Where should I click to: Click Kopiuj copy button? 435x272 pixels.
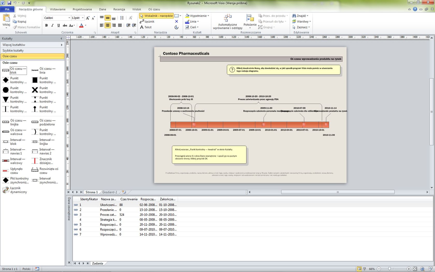tap(19, 22)
